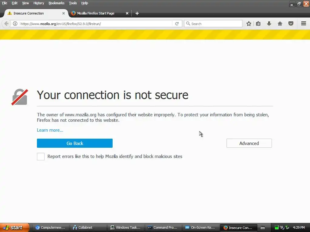The height and width of the screenshot is (232, 310).
Task: Open the View menu
Action: click(x=25, y=3)
